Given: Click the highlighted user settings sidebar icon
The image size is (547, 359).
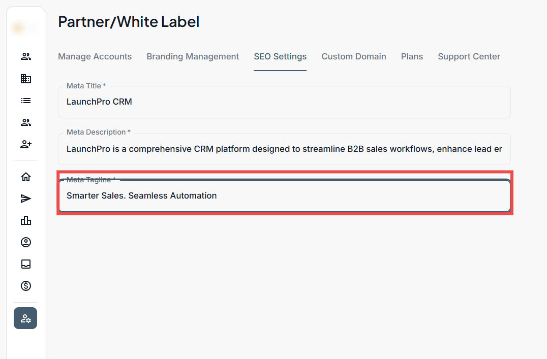Looking at the screenshot, I should tap(25, 318).
